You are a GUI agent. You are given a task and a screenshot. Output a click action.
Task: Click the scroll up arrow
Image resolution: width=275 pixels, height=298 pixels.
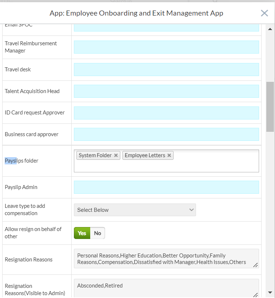click(x=270, y=29)
